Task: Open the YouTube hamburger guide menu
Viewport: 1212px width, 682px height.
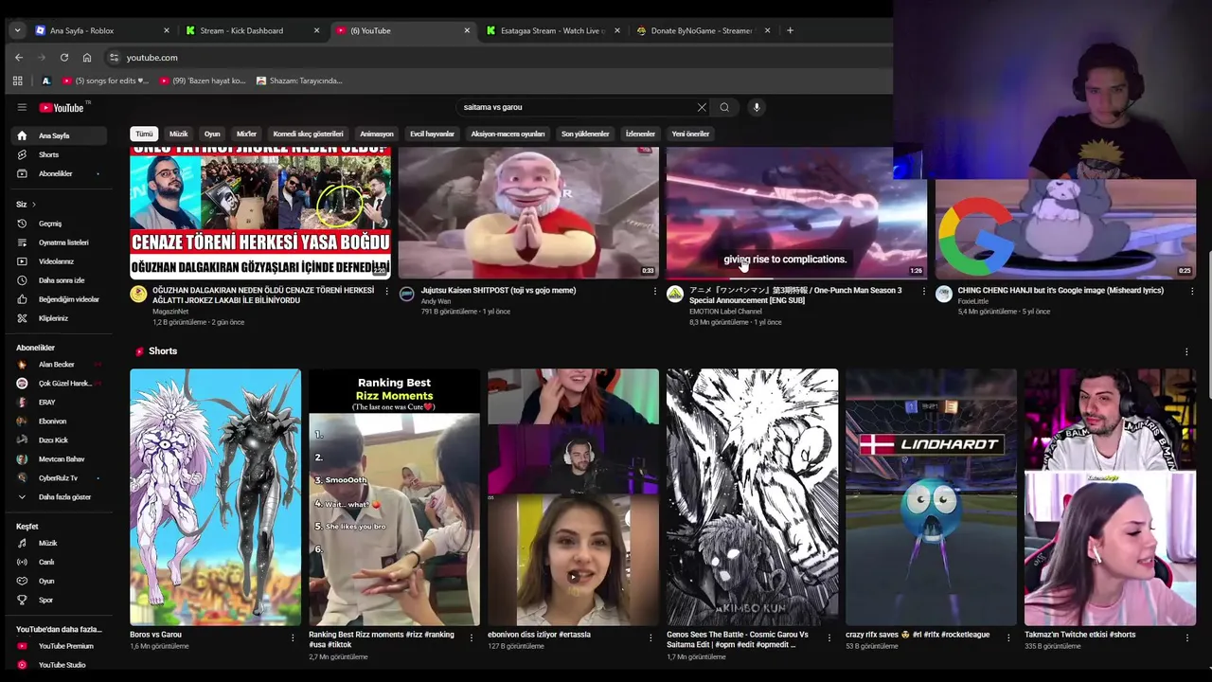Action: [x=22, y=107]
